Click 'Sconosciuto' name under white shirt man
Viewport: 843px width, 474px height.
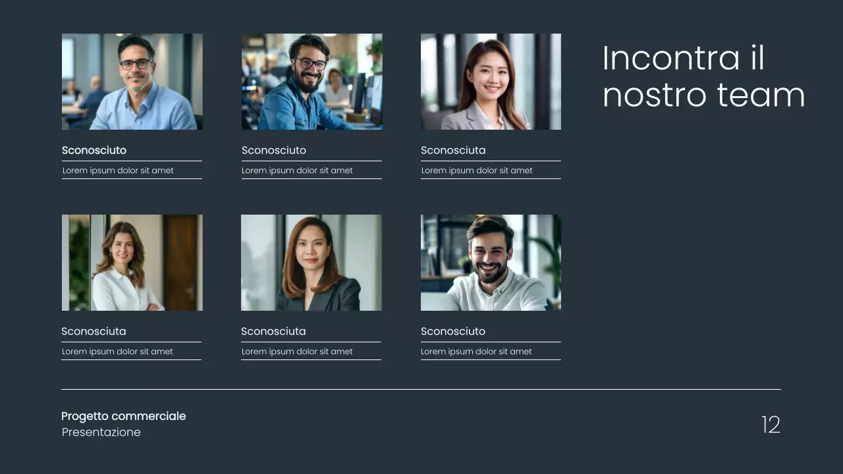[x=453, y=331]
